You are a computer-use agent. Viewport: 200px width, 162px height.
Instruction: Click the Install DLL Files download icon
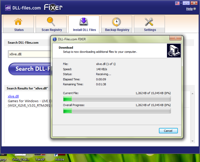click(x=84, y=22)
